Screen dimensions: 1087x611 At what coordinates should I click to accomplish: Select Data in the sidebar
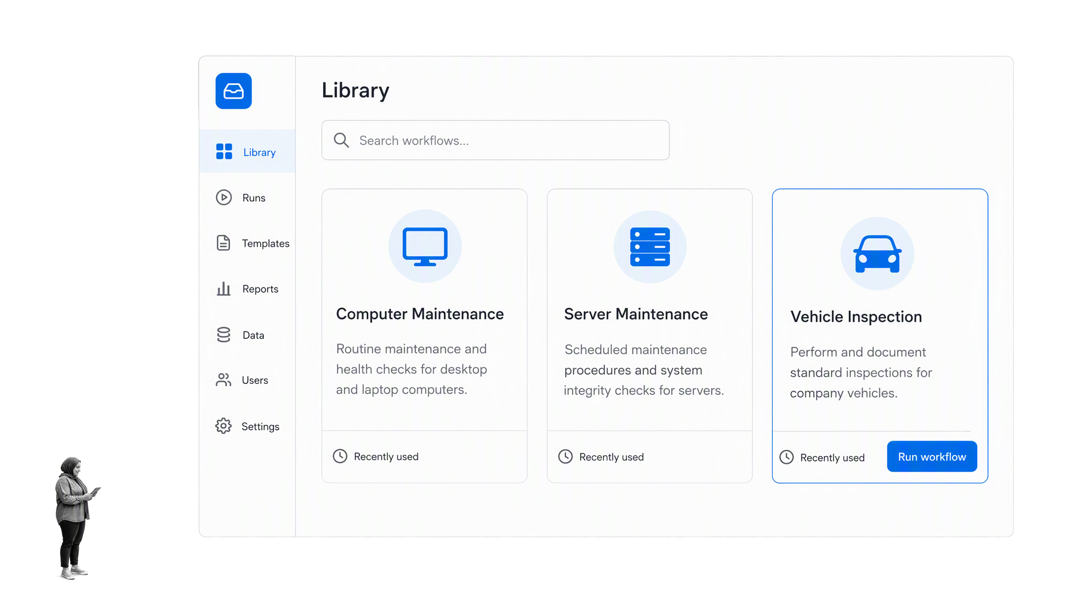click(x=253, y=335)
